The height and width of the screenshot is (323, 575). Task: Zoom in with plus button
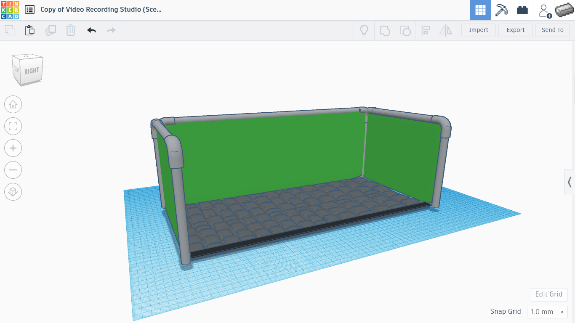coord(13,148)
